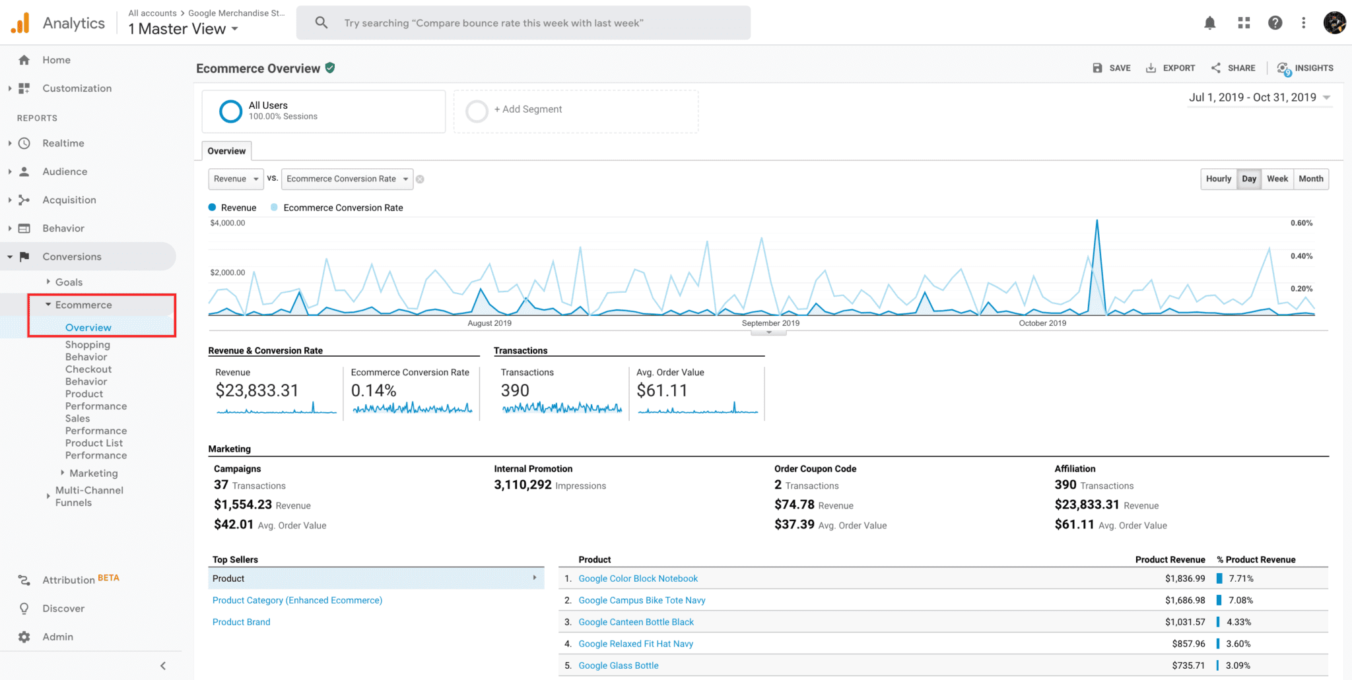
Task: Click the Home house icon
Action: coord(24,60)
